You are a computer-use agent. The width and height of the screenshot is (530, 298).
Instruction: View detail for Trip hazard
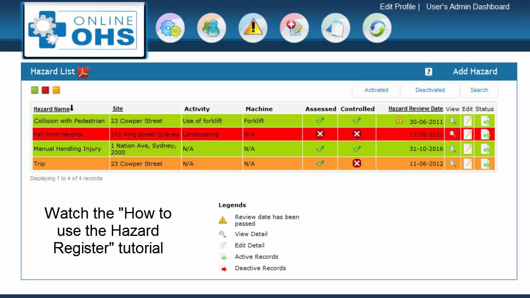click(x=453, y=163)
